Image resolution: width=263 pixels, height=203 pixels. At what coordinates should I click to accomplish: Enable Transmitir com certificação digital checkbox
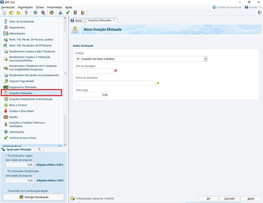pyautogui.click(x=6, y=191)
